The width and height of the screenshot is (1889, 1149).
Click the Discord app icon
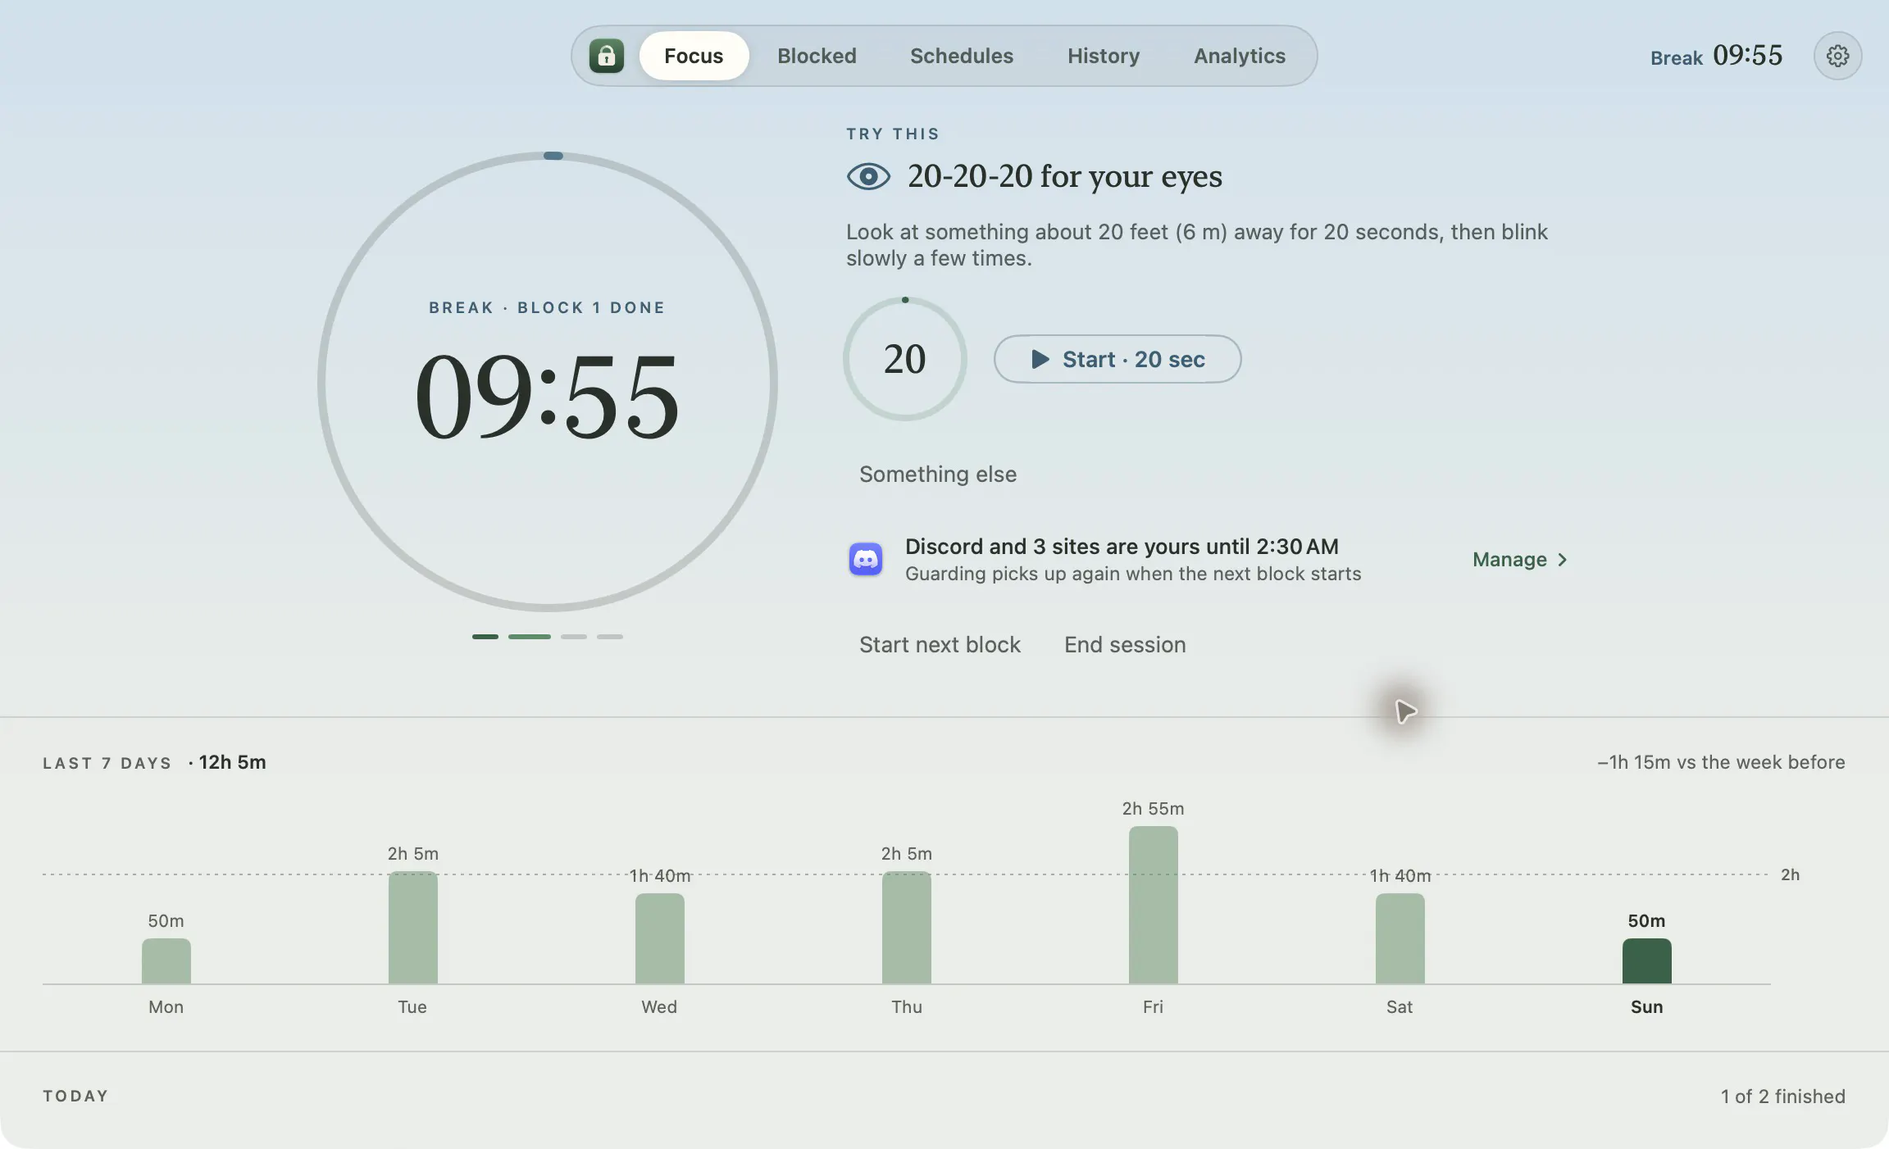(x=866, y=559)
